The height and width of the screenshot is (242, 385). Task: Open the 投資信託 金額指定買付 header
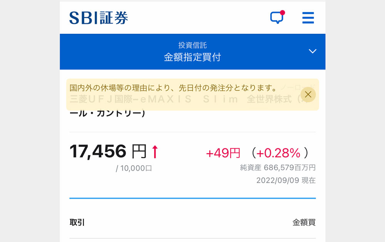pos(192,52)
